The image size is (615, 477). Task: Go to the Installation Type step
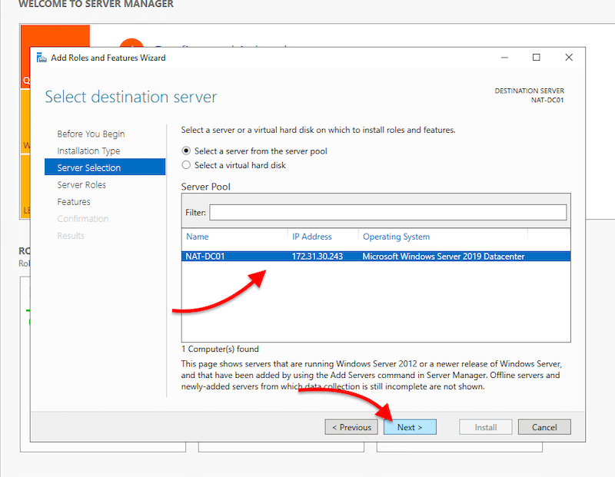pos(88,151)
